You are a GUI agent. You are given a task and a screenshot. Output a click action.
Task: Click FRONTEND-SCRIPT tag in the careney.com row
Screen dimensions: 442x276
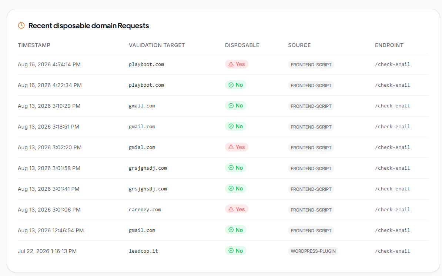pos(311,210)
